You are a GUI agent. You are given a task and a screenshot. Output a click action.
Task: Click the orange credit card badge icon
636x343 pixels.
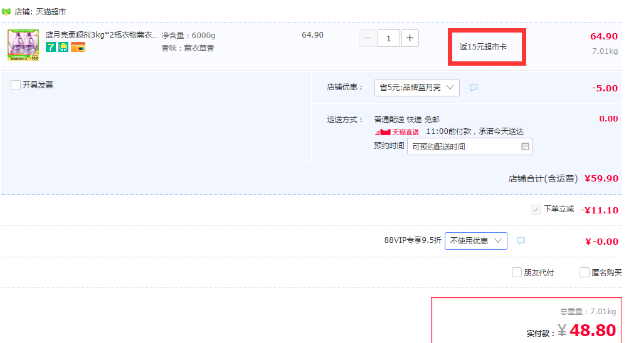pos(78,48)
